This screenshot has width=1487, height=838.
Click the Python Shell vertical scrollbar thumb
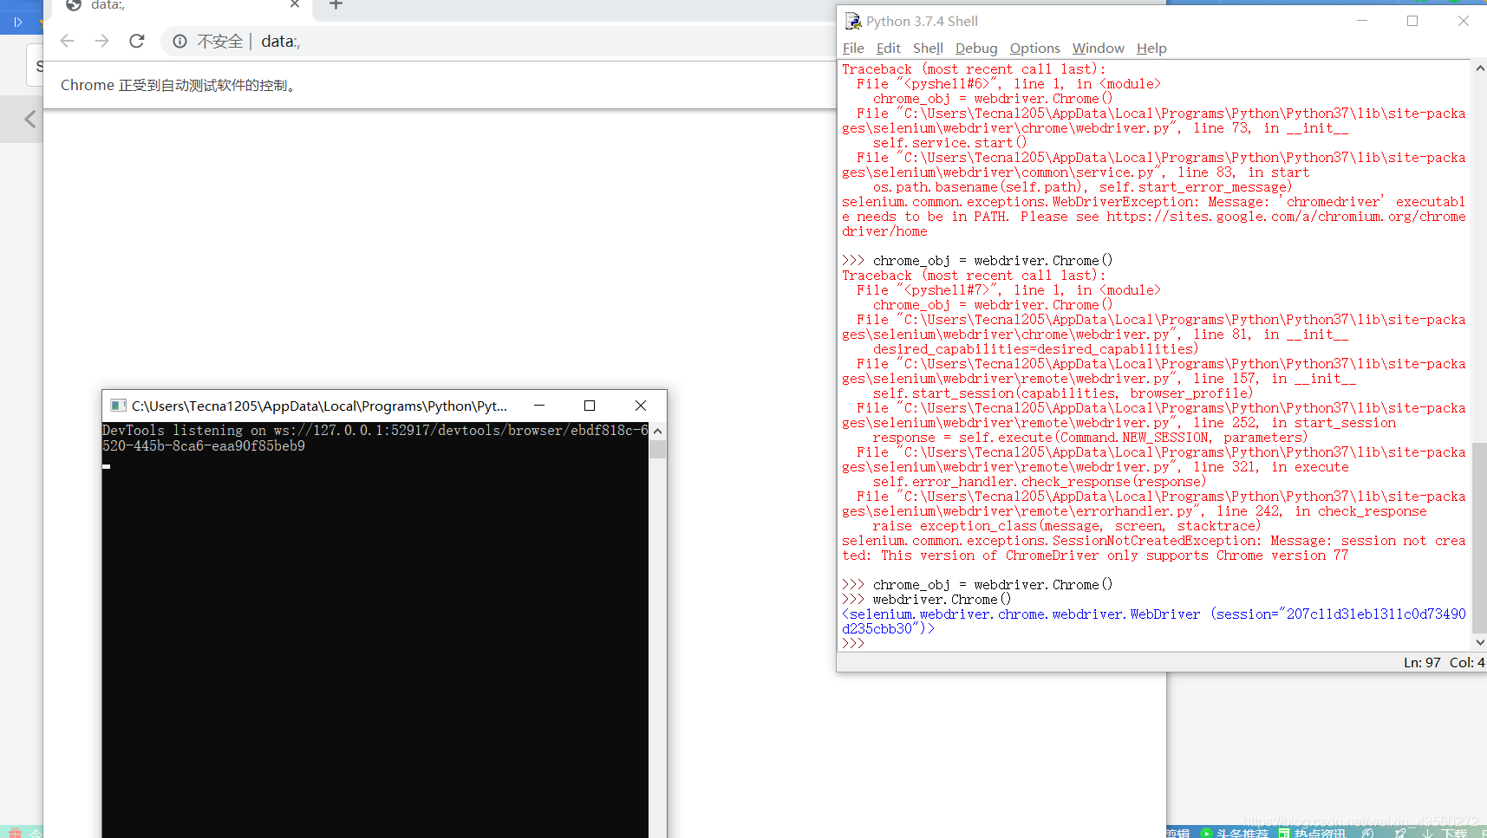click(1479, 538)
